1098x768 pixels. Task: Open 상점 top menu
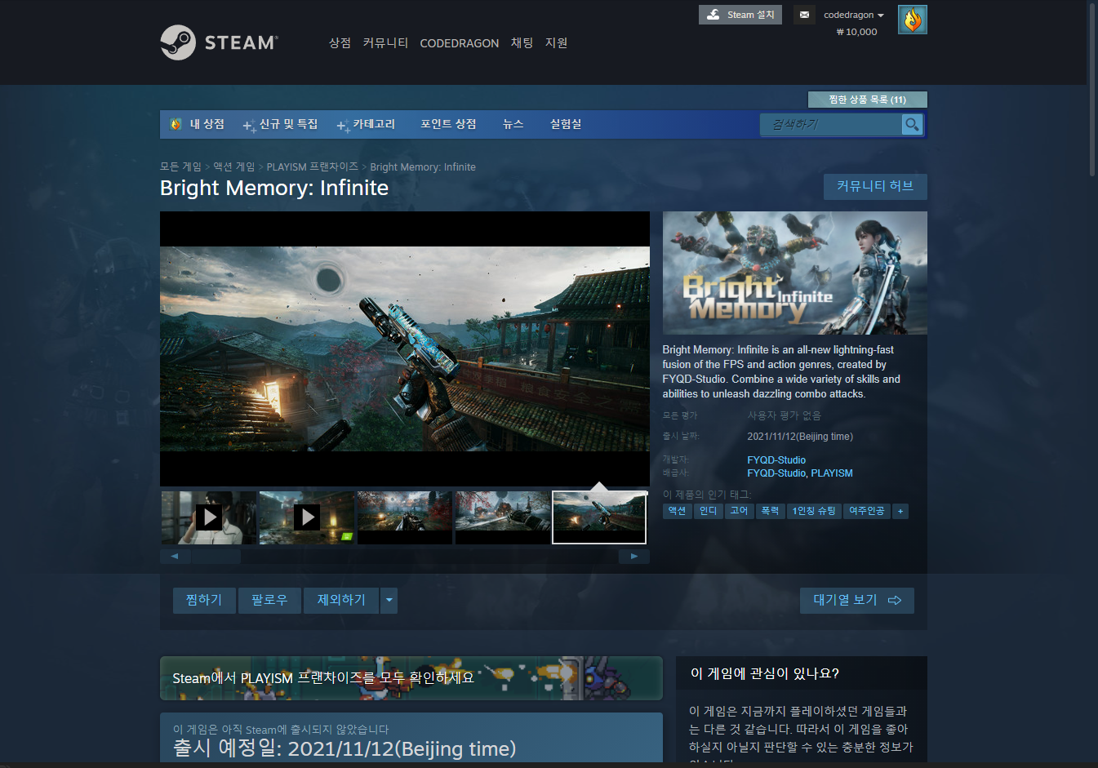(340, 42)
